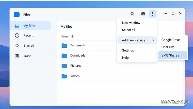This screenshot has width=193, height=109.
Task: Click the Add new service label
Action: 134,40
